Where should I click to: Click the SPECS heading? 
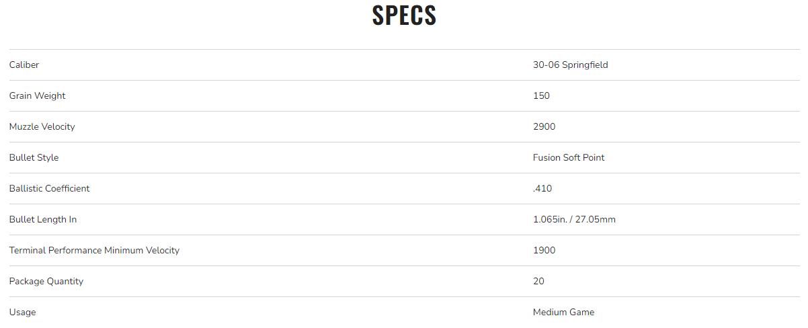pos(404,16)
